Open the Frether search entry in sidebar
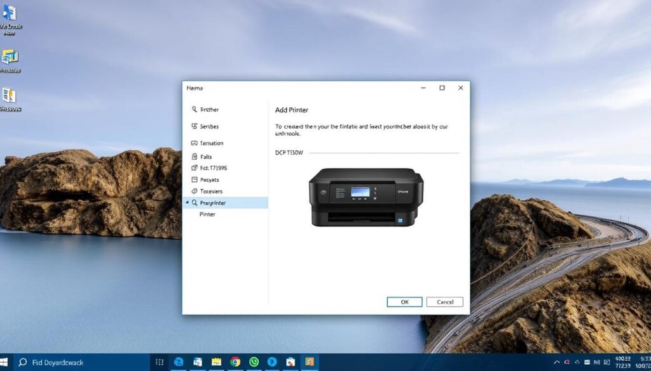 click(209, 110)
